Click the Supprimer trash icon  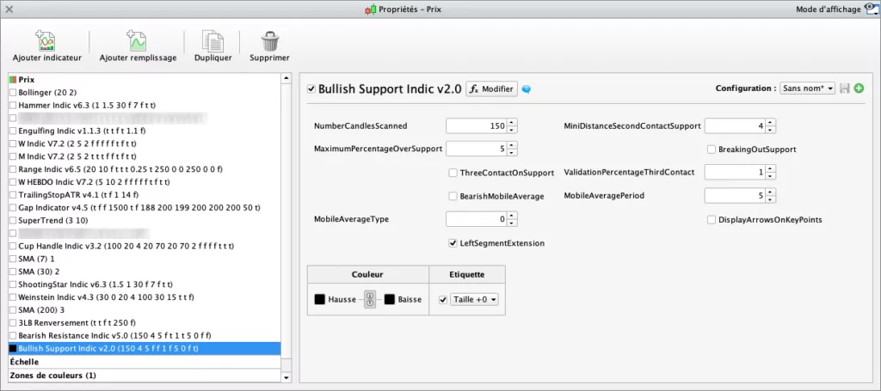(269, 40)
